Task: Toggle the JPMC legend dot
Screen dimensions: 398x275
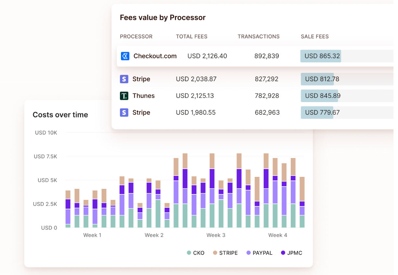Action: (x=283, y=253)
